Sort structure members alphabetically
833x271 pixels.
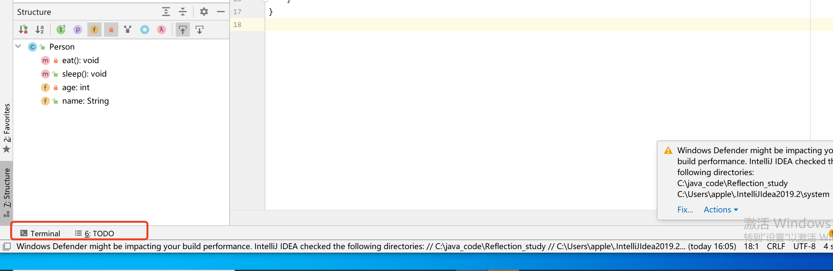tap(40, 30)
